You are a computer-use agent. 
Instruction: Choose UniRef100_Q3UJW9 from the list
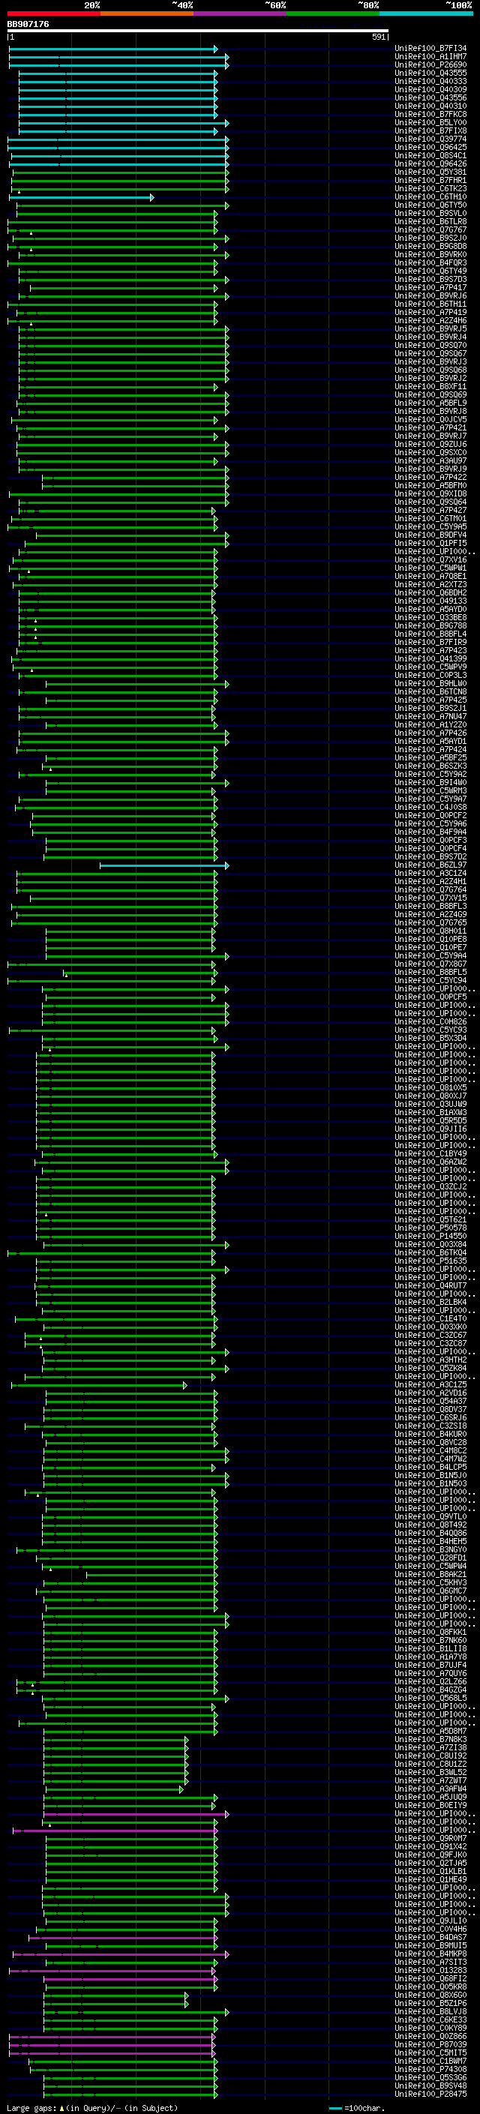[430, 1104]
